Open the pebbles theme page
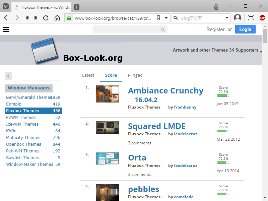The image size is (268, 201). point(144,189)
